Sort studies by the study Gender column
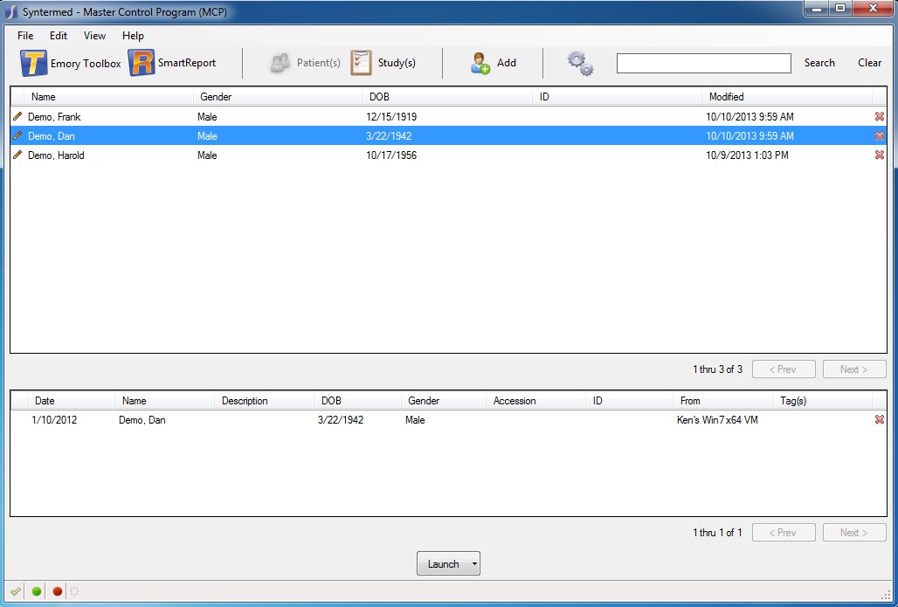 [x=443, y=401]
